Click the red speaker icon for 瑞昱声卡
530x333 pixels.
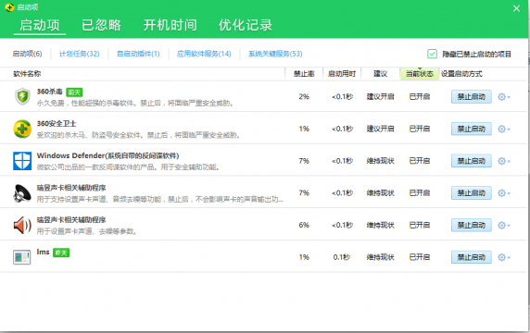coord(22,225)
